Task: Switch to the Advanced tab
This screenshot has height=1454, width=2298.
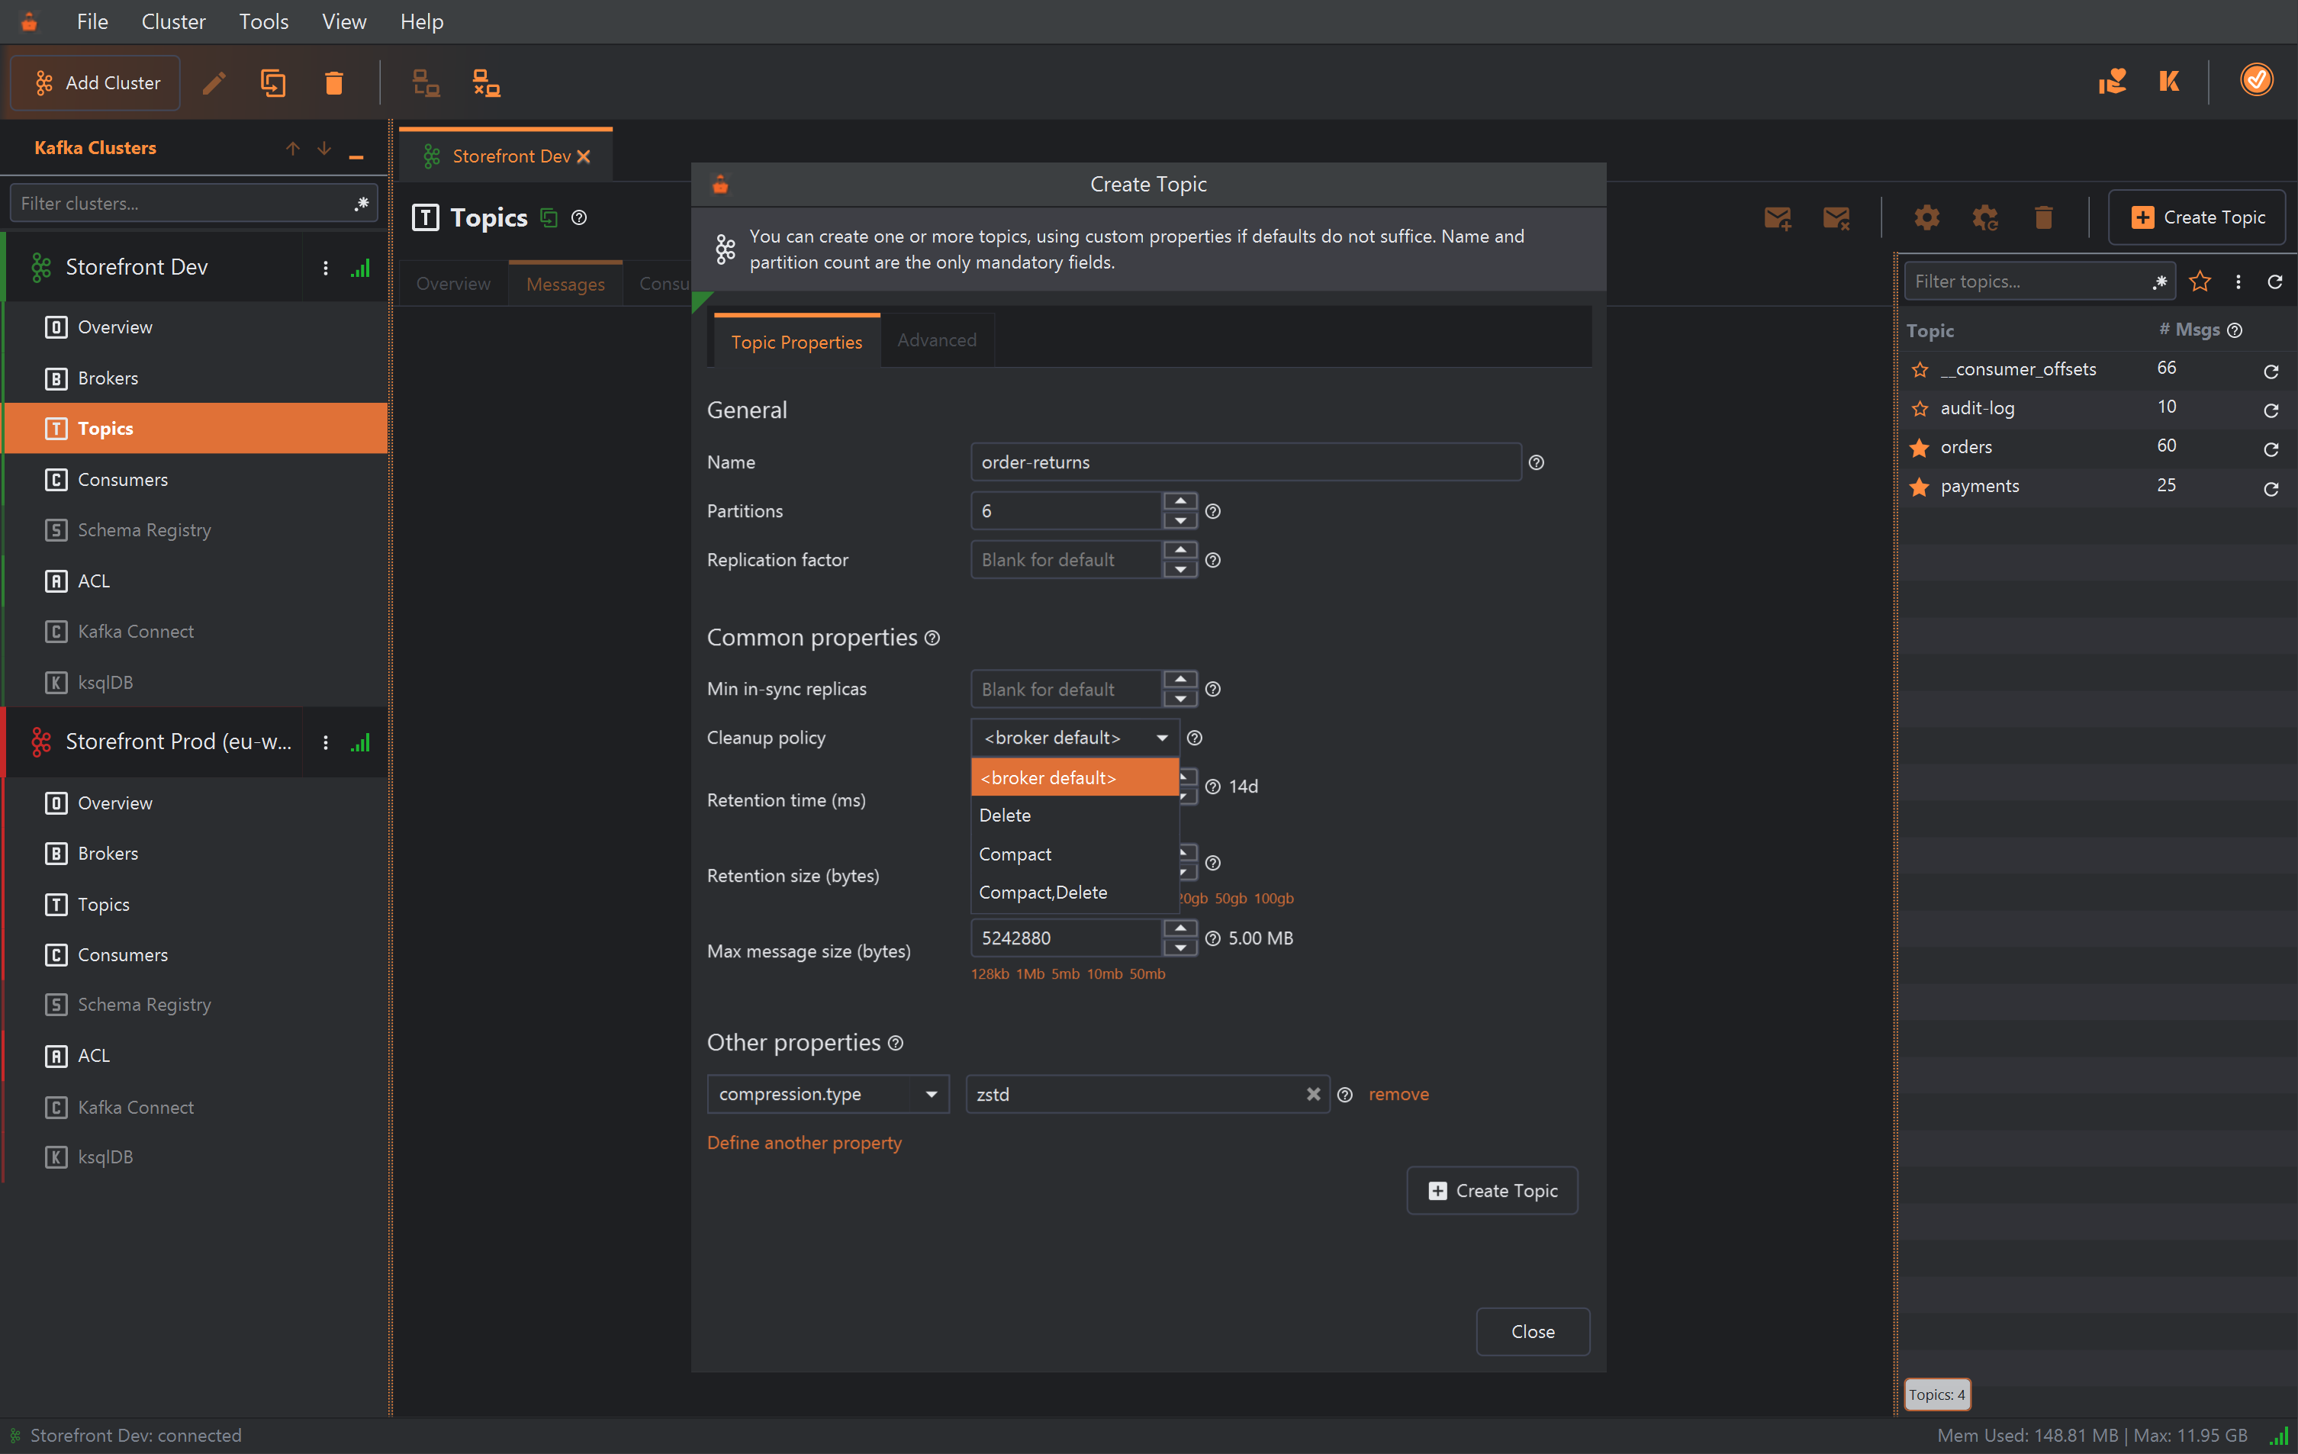Action: (x=936, y=340)
